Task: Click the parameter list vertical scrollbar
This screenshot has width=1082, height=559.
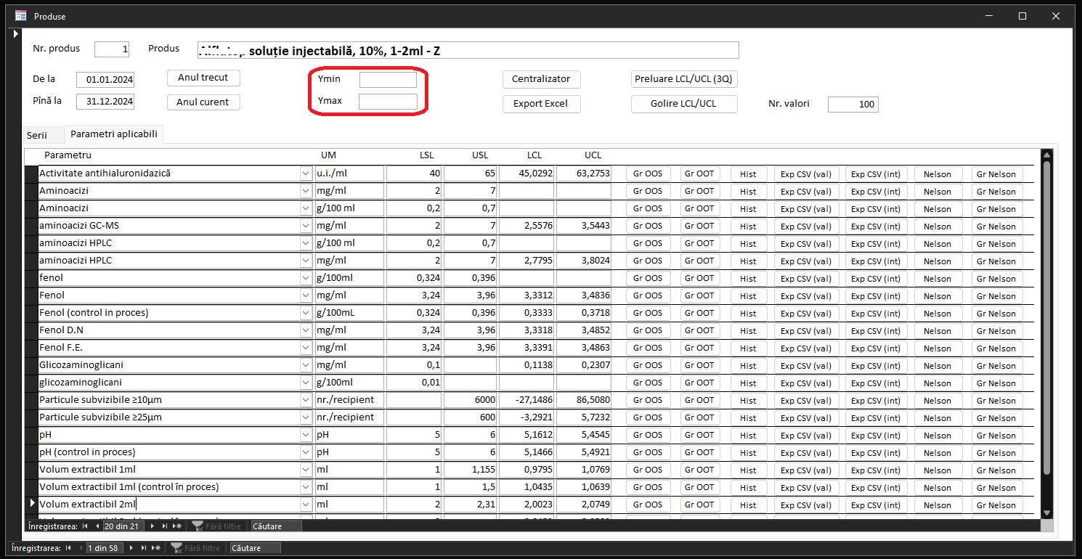Action: coord(1046,333)
